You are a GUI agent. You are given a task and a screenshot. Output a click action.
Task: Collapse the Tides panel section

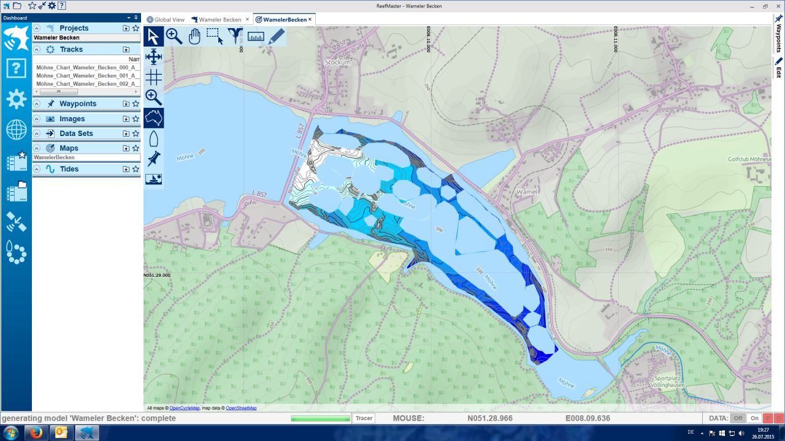pos(37,169)
